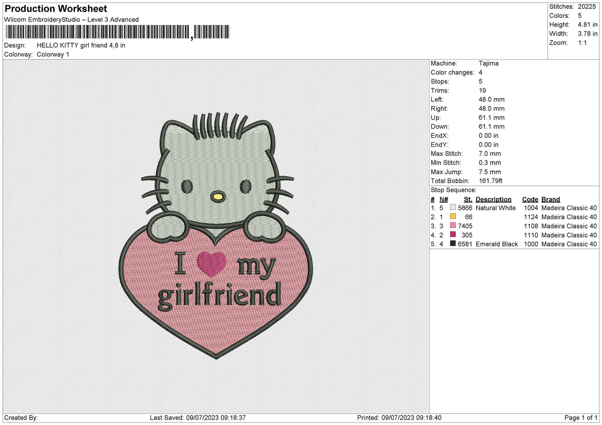Click the Natural White color swatch
The image size is (602, 425).
pos(453,207)
